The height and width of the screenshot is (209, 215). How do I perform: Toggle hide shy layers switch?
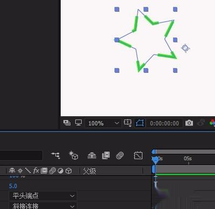pyautogui.click(x=92, y=155)
